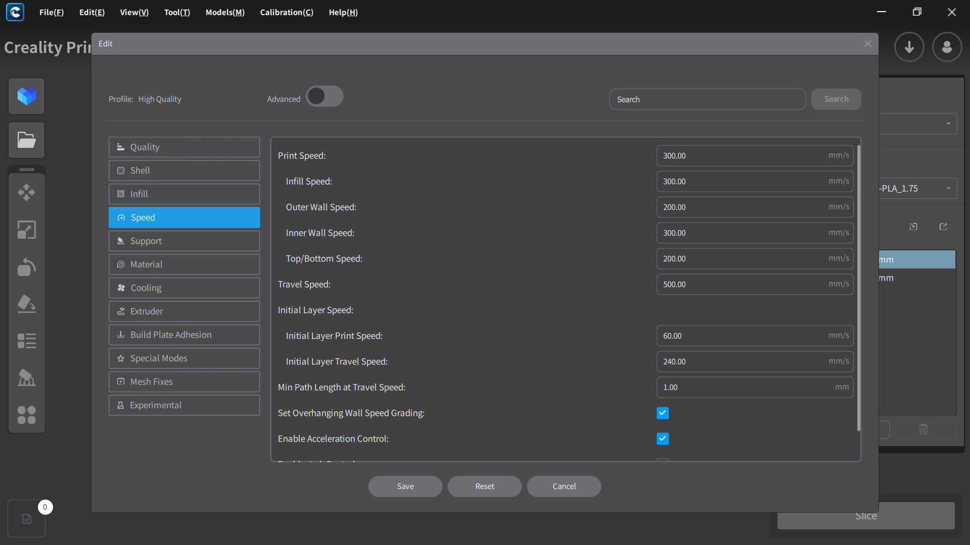Open the user account icon
This screenshot has width=970, height=545.
tap(947, 47)
